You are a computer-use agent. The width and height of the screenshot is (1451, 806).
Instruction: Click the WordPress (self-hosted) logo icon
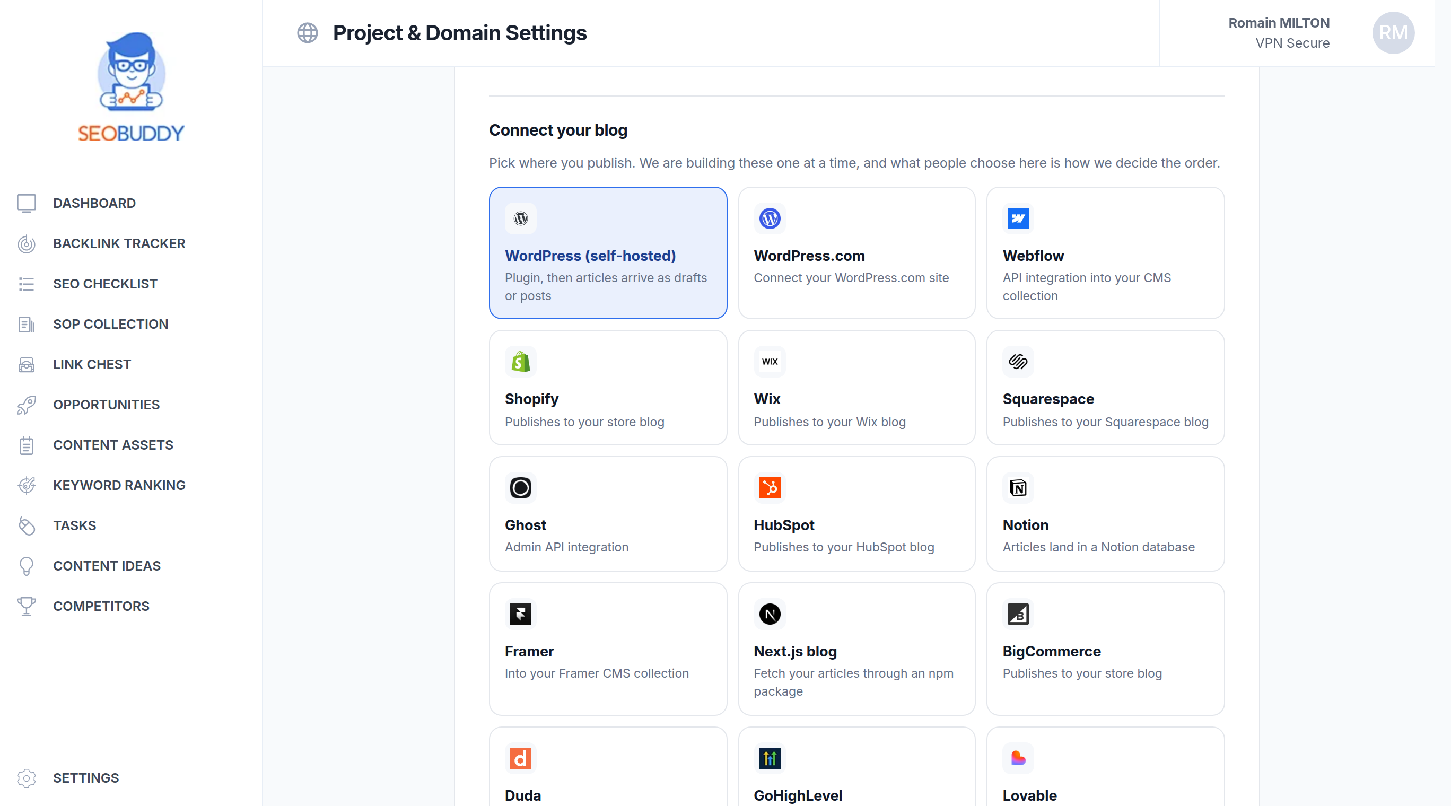point(520,218)
